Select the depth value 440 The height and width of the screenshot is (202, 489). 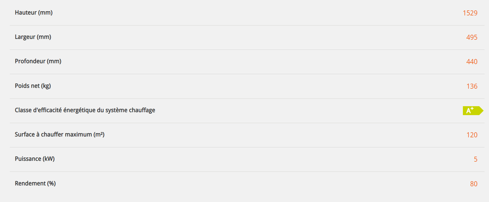472,62
